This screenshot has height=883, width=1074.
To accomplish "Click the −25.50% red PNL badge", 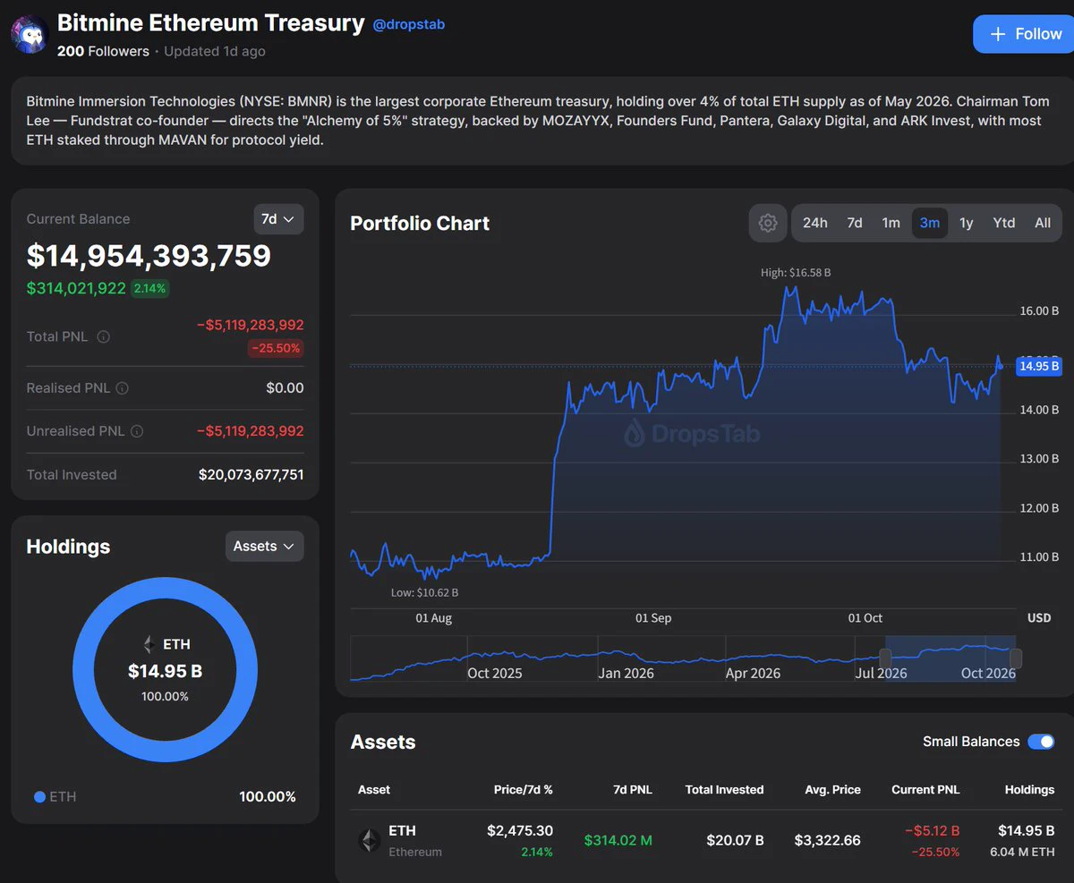I will pyautogui.click(x=276, y=348).
